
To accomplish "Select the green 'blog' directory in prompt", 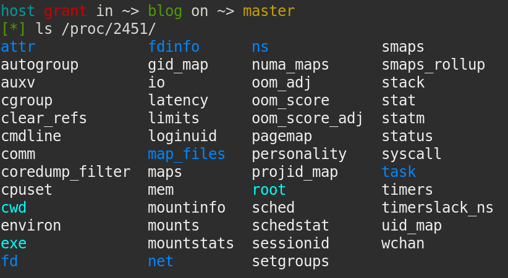I will coord(165,12).
